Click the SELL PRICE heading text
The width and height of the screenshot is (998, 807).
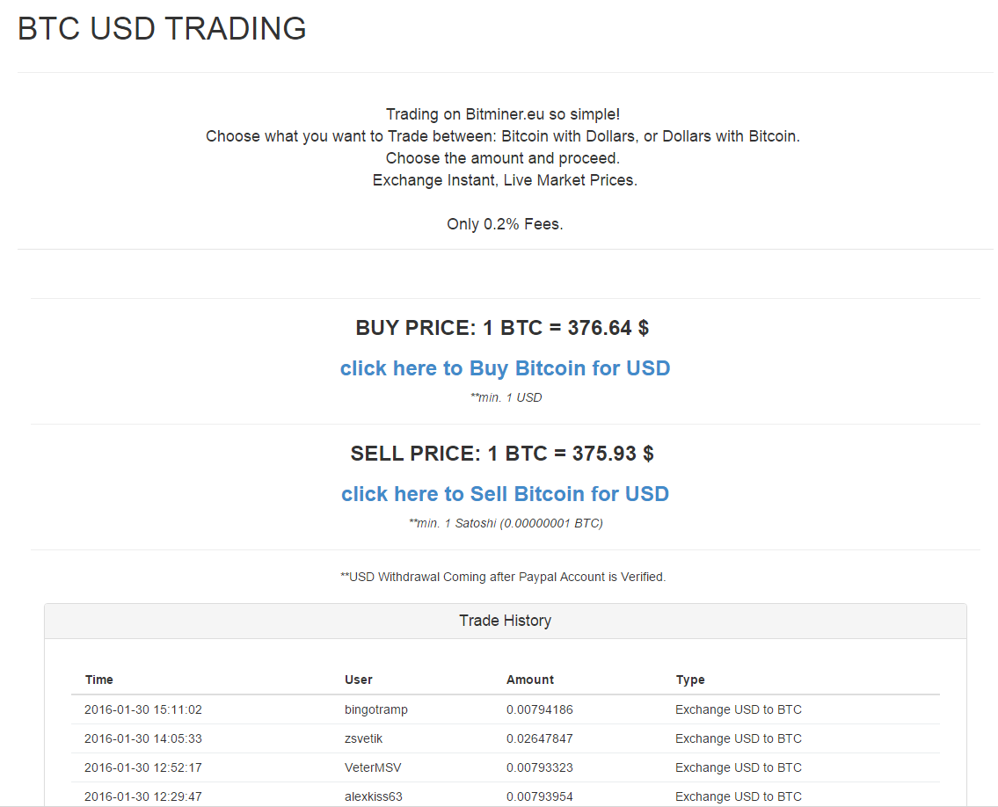click(x=502, y=454)
